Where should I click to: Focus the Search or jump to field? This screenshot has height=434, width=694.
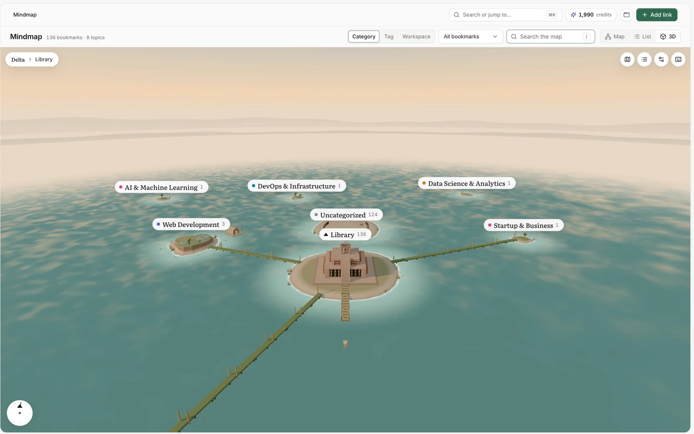click(505, 15)
